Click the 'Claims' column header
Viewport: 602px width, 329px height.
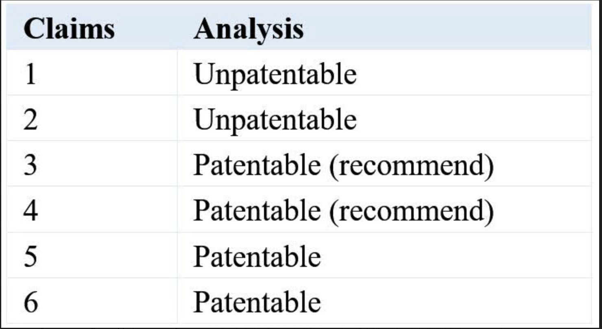69,29
